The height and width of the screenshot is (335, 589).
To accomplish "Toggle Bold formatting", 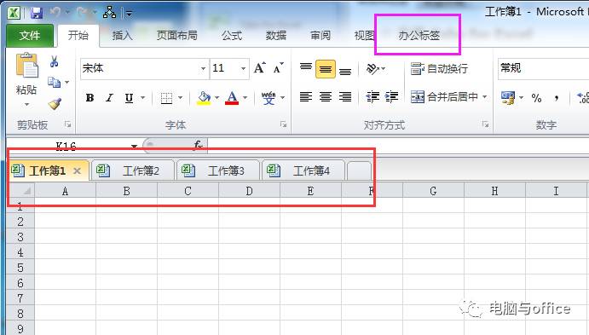I will click(x=90, y=98).
